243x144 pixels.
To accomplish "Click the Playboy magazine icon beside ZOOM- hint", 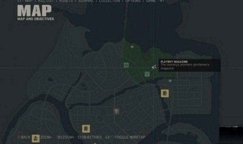I will point(36,138).
